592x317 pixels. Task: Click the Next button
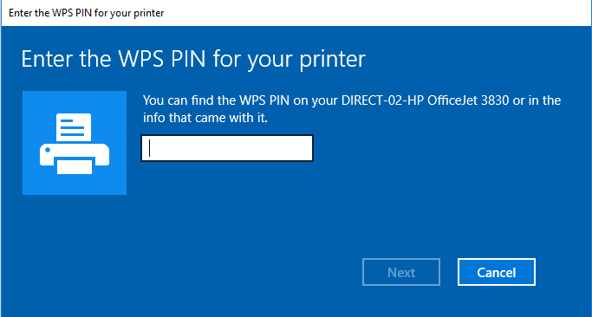[401, 272]
